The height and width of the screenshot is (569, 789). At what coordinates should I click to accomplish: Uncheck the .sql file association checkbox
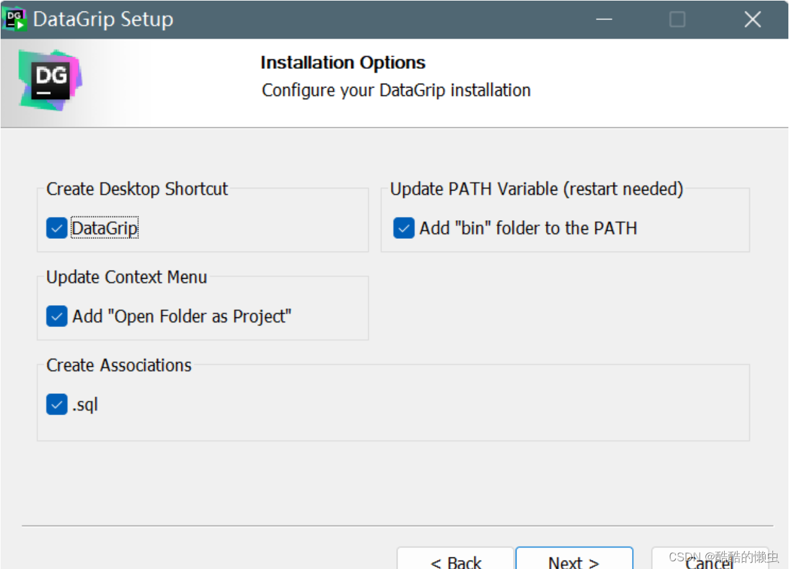point(57,405)
